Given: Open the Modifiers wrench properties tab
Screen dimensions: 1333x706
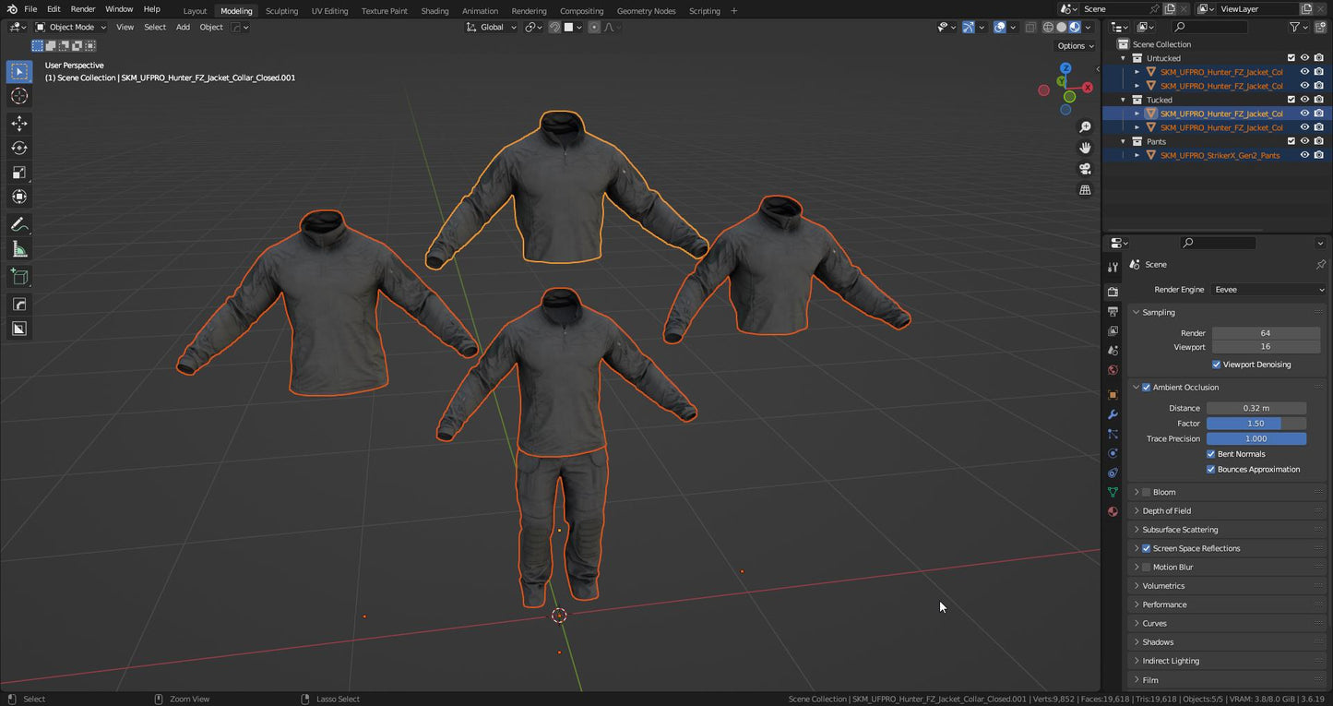Looking at the screenshot, I should [1113, 414].
